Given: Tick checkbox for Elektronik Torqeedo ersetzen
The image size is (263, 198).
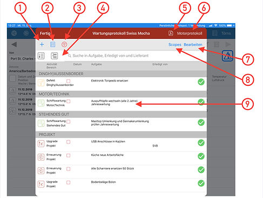Looking at the screenshot, I should click(68, 81).
